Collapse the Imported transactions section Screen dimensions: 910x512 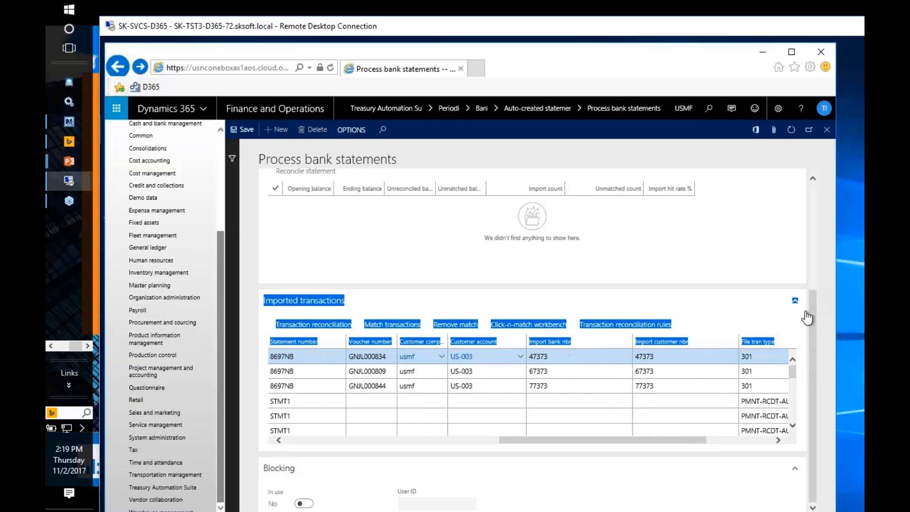click(x=794, y=300)
